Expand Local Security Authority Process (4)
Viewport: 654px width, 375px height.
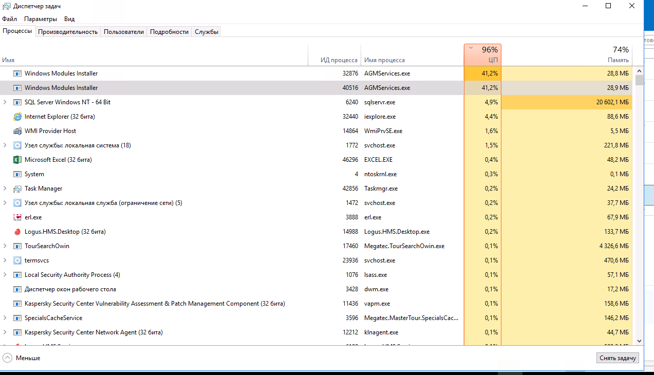[x=5, y=275]
